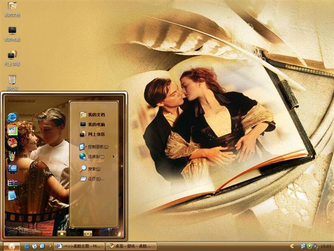
Task: Open 搜索(S) from the start menu
Action: [90, 169]
